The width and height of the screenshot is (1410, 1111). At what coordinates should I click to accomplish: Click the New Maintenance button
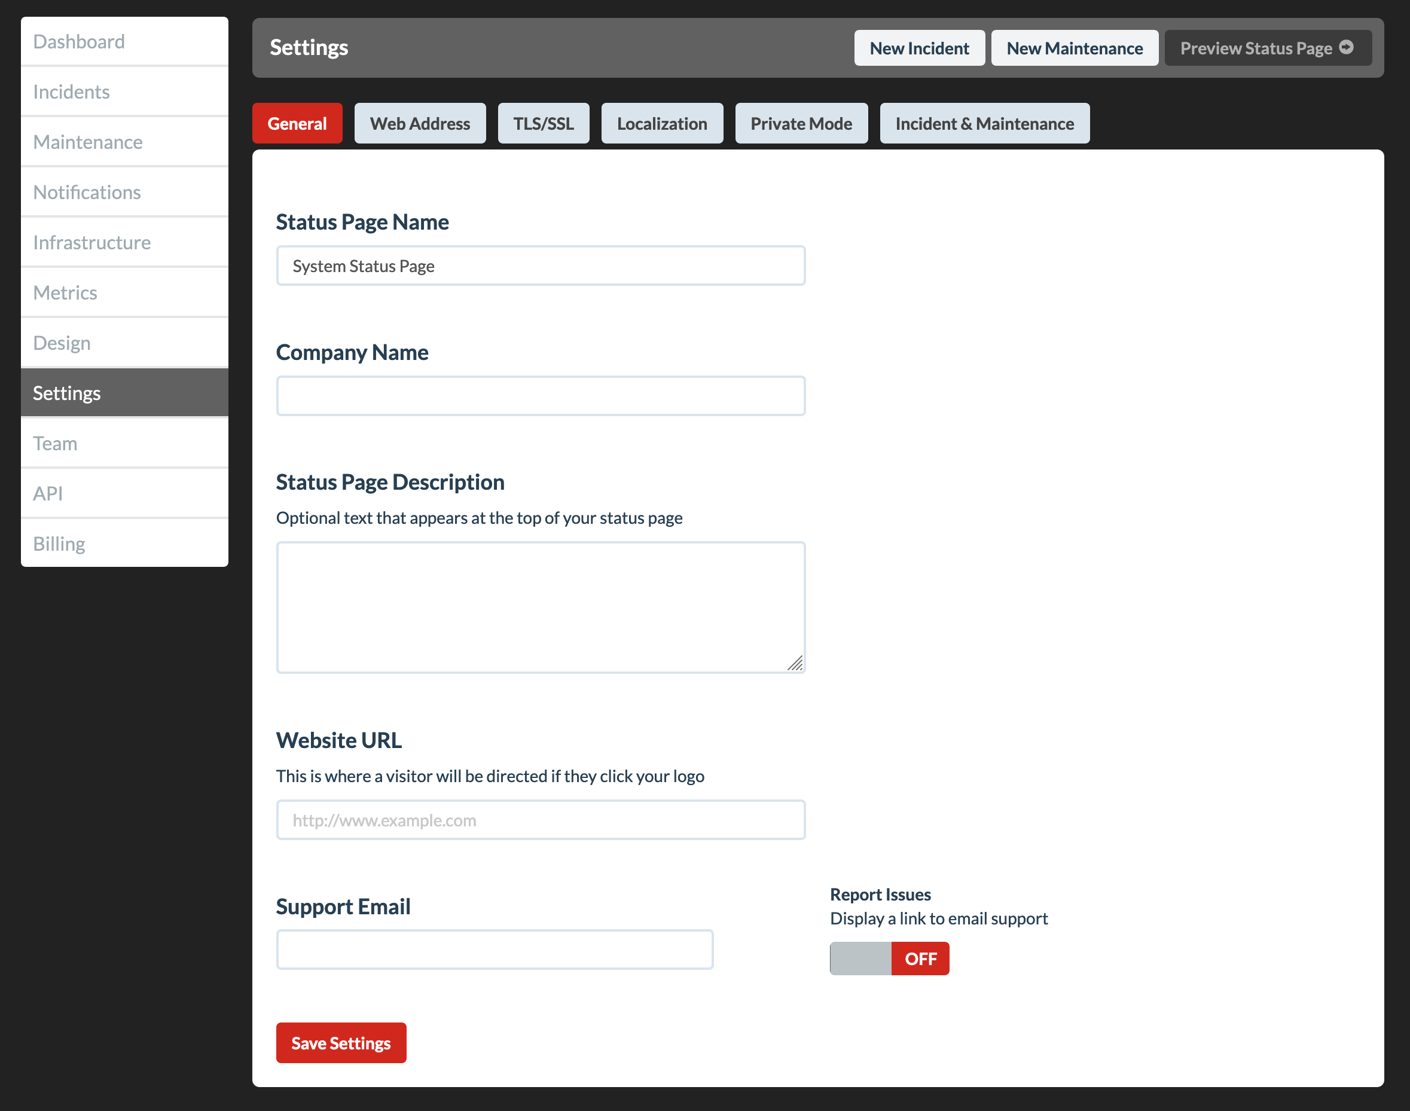point(1075,47)
